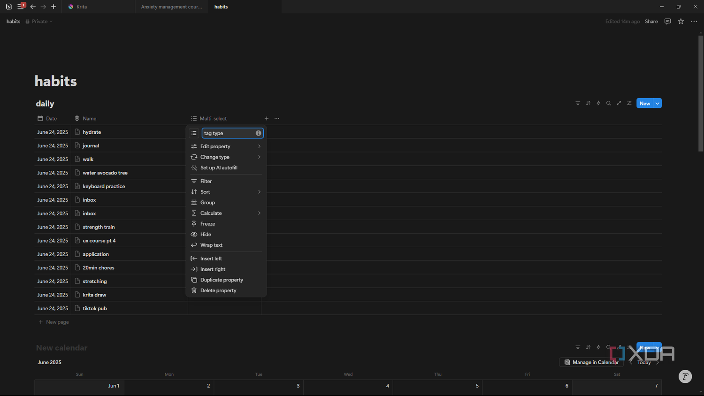Click the blue New button
Image resolution: width=704 pixels, height=396 pixels.
click(645, 103)
